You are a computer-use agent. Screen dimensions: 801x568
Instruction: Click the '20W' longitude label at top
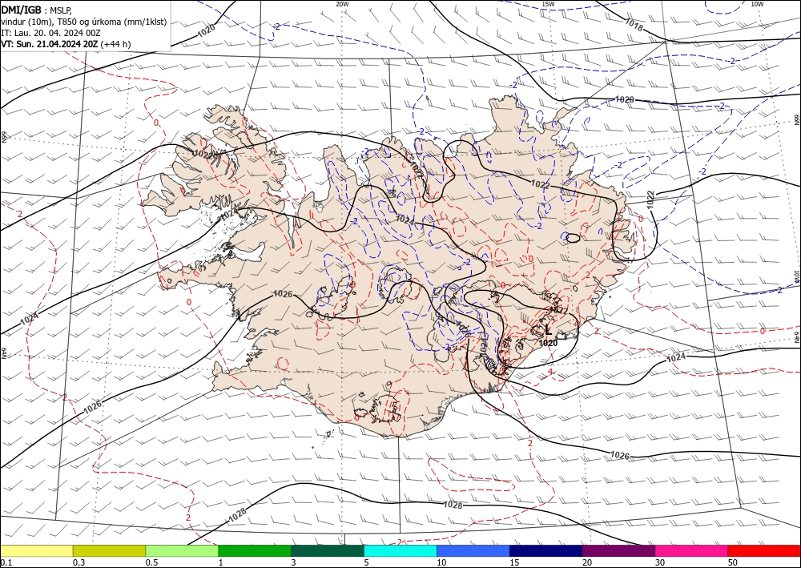click(342, 4)
